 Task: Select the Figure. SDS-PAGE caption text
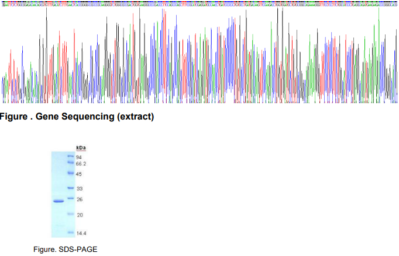pos(65,249)
